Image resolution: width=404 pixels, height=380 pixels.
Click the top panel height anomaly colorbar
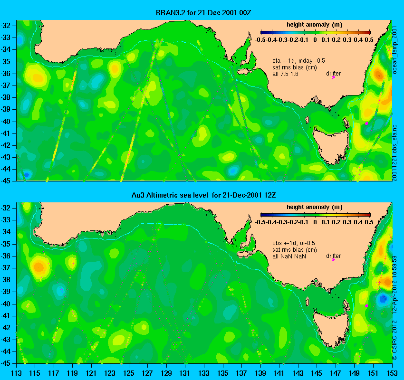(x=316, y=32)
